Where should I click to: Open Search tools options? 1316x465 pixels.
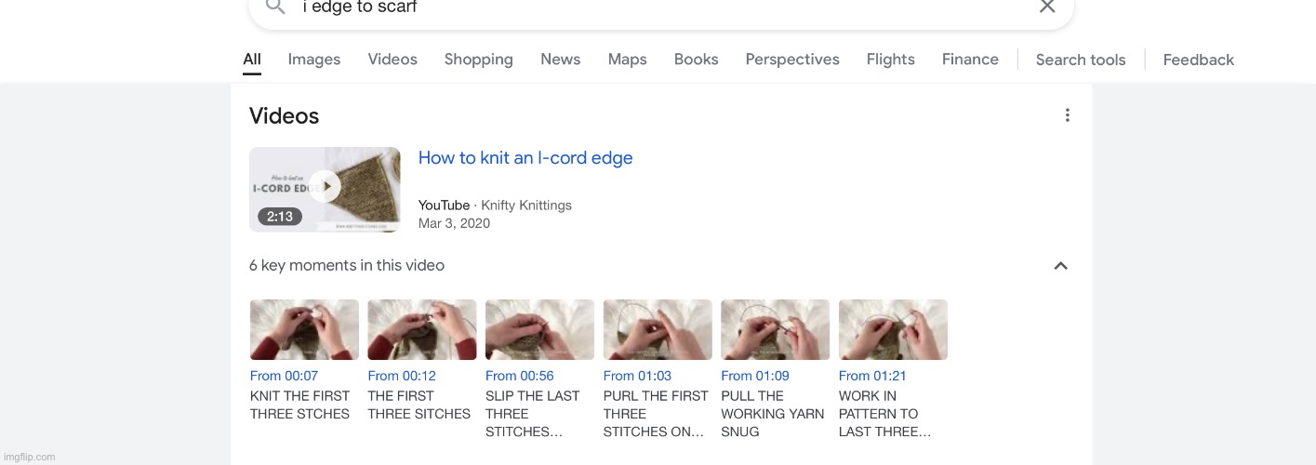[1080, 60]
